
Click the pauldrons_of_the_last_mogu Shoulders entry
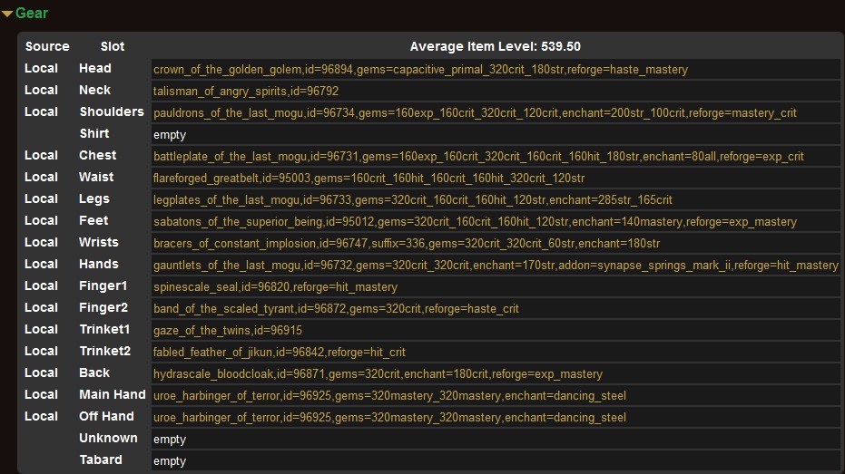pyautogui.click(x=475, y=113)
